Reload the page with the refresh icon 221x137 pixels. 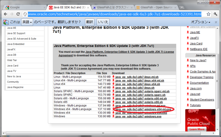click(18, 14)
